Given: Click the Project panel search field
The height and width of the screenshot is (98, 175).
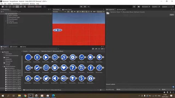Looking at the screenshot, I should pyautogui.click(x=74, y=49).
